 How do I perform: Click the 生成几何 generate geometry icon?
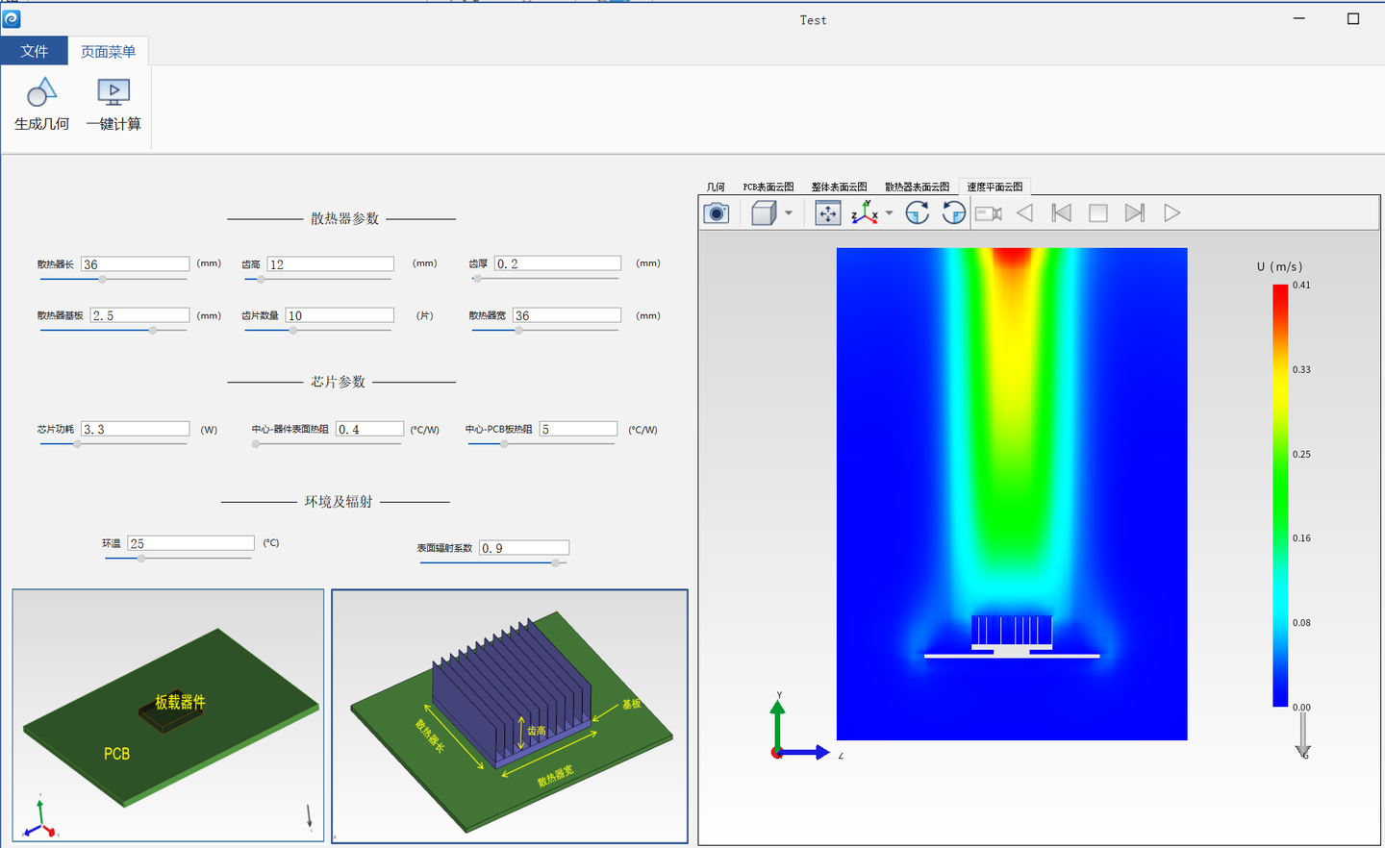coord(41,93)
